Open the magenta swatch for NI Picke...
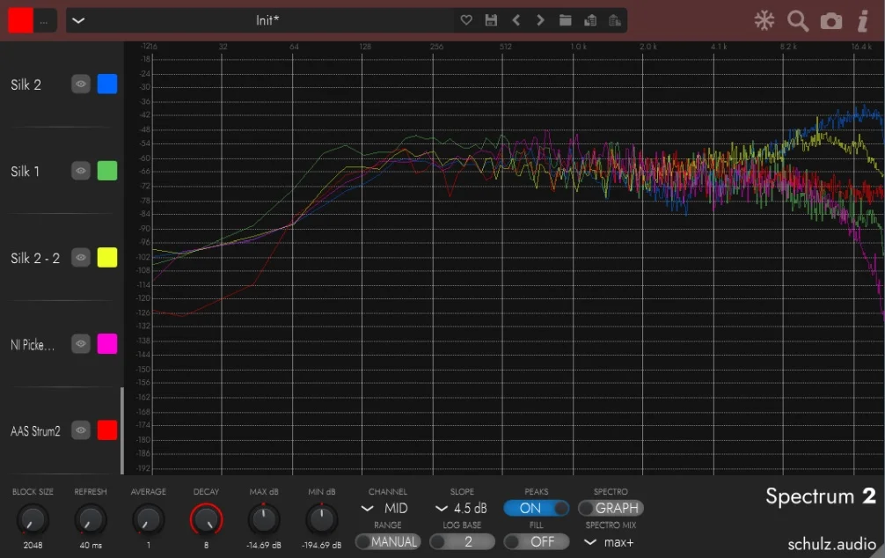The height and width of the screenshot is (558, 885). point(107,344)
